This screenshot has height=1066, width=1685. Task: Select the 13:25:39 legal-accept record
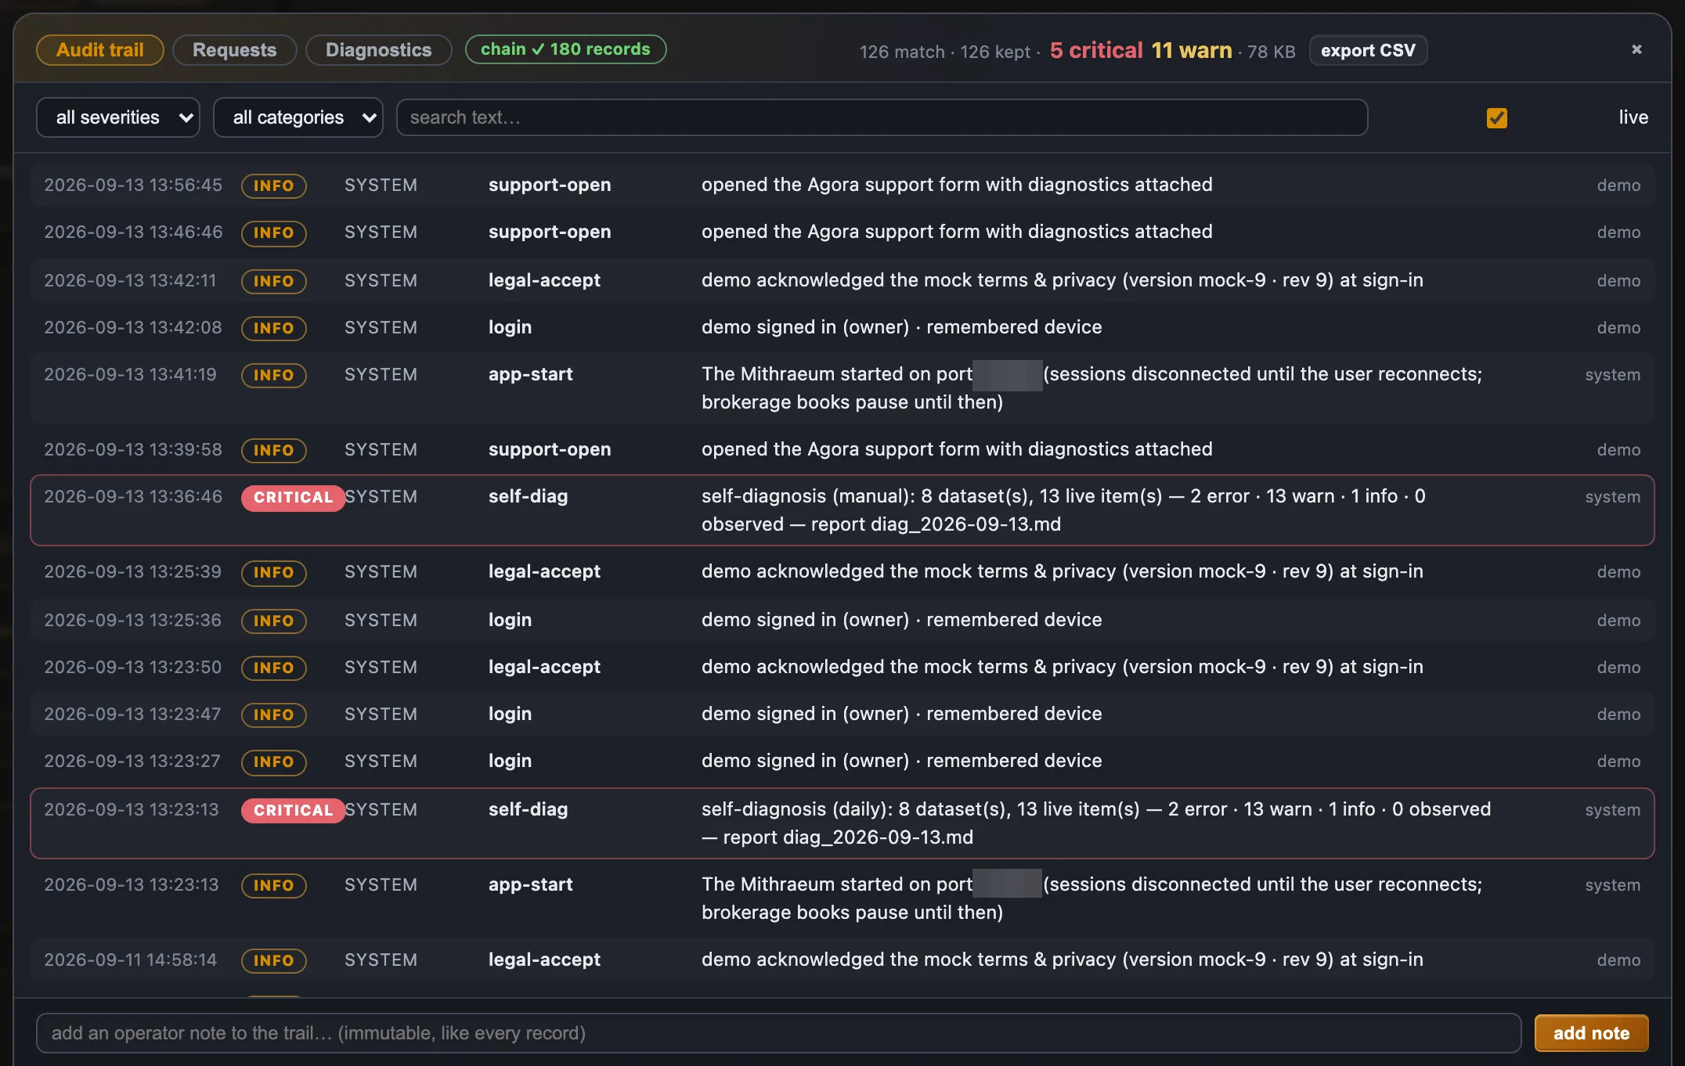[842, 572]
